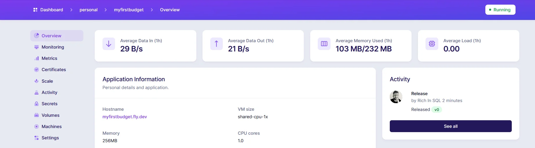Viewport: 535px width, 148px height.
Task: Click the Certificates badge icon
Action: [x=37, y=70]
